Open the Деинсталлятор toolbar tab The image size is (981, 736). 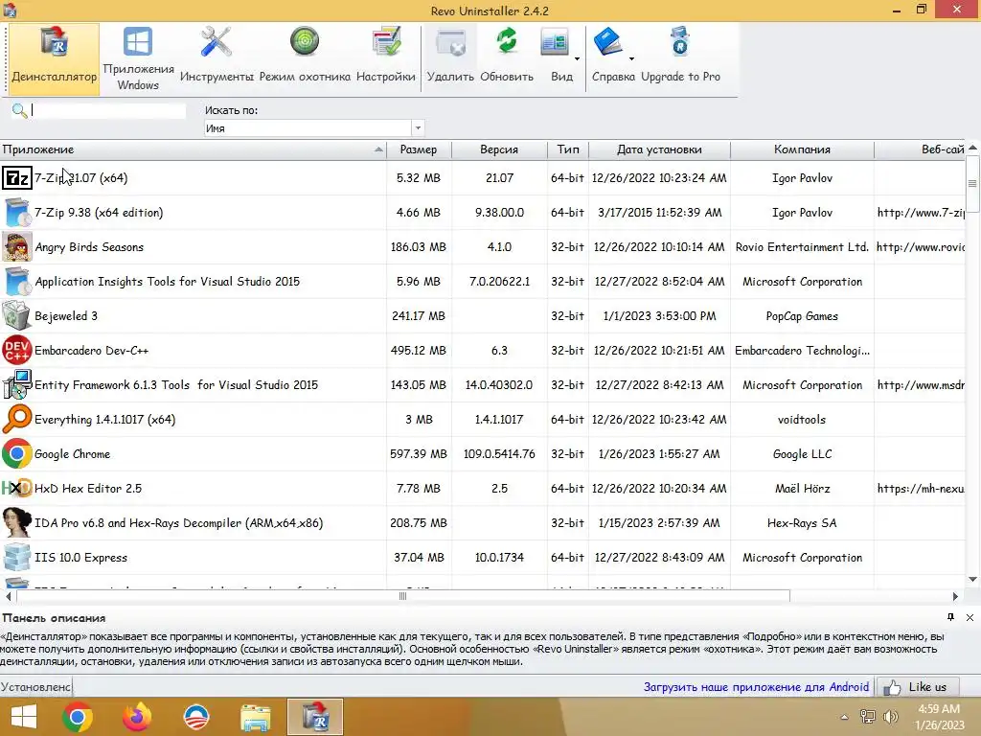pyautogui.click(x=55, y=58)
